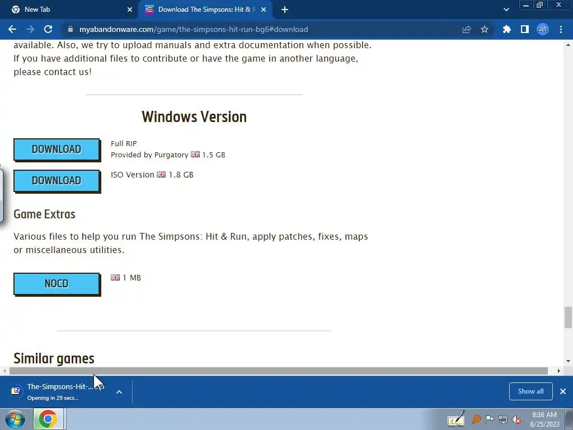Click the horizontal scrollbar thumb

click(x=279, y=371)
